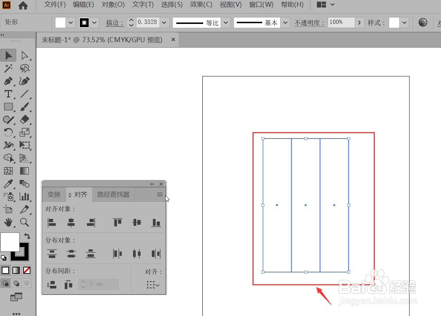Open fill color dropdown in control bar
Viewport: 441px width, 316px height.
71,22
